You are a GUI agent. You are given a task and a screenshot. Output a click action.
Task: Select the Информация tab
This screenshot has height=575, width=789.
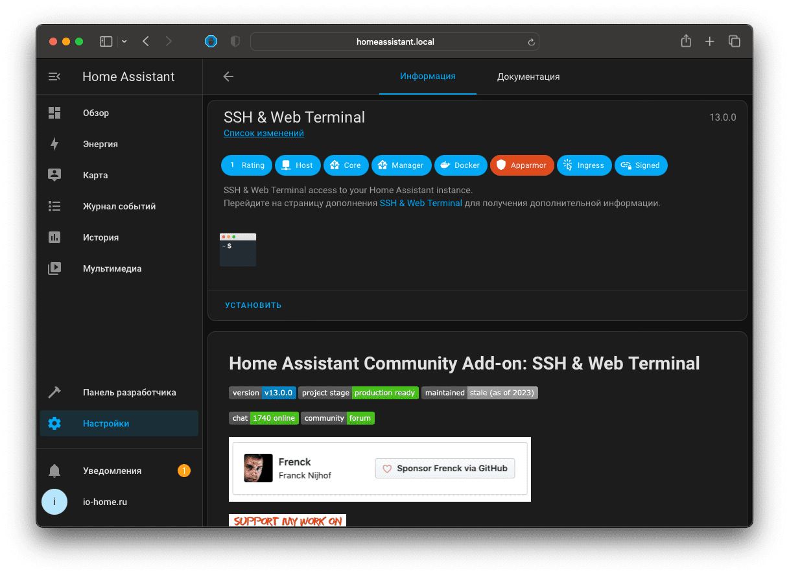click(427, 76)
